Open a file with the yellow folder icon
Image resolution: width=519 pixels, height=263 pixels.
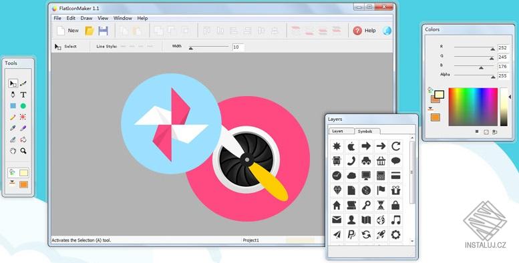[90, 31]
